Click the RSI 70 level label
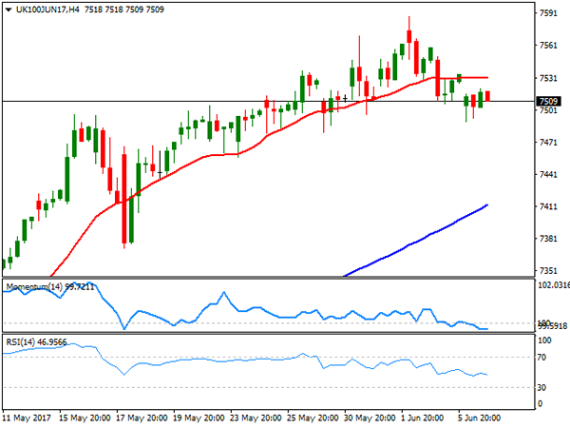The width and height of the screenshot is (570, 428). [x=542, y=358]
